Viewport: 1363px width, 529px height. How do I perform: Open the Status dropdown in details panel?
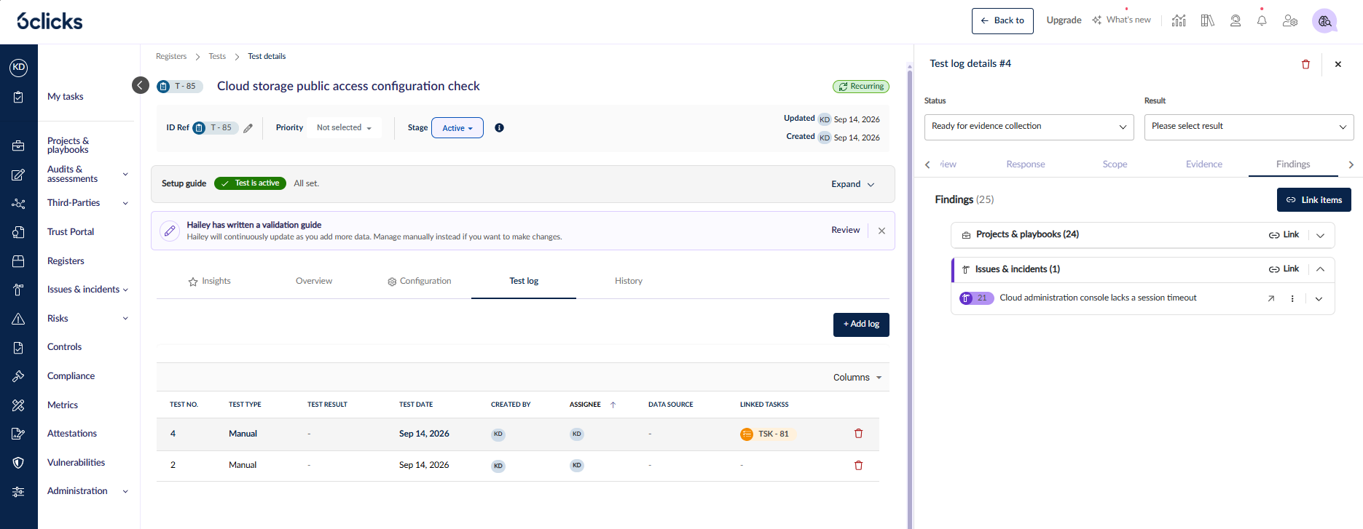(x=1029, y=127)
